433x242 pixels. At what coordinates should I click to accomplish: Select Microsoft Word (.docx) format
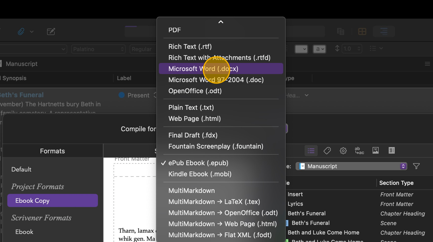221,68
